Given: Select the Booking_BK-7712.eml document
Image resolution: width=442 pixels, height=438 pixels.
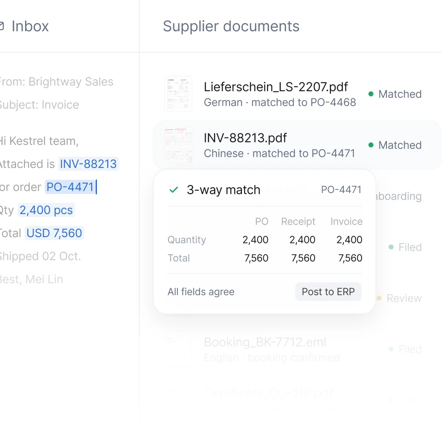Looking at the screenshot, I should click(265, 342).
